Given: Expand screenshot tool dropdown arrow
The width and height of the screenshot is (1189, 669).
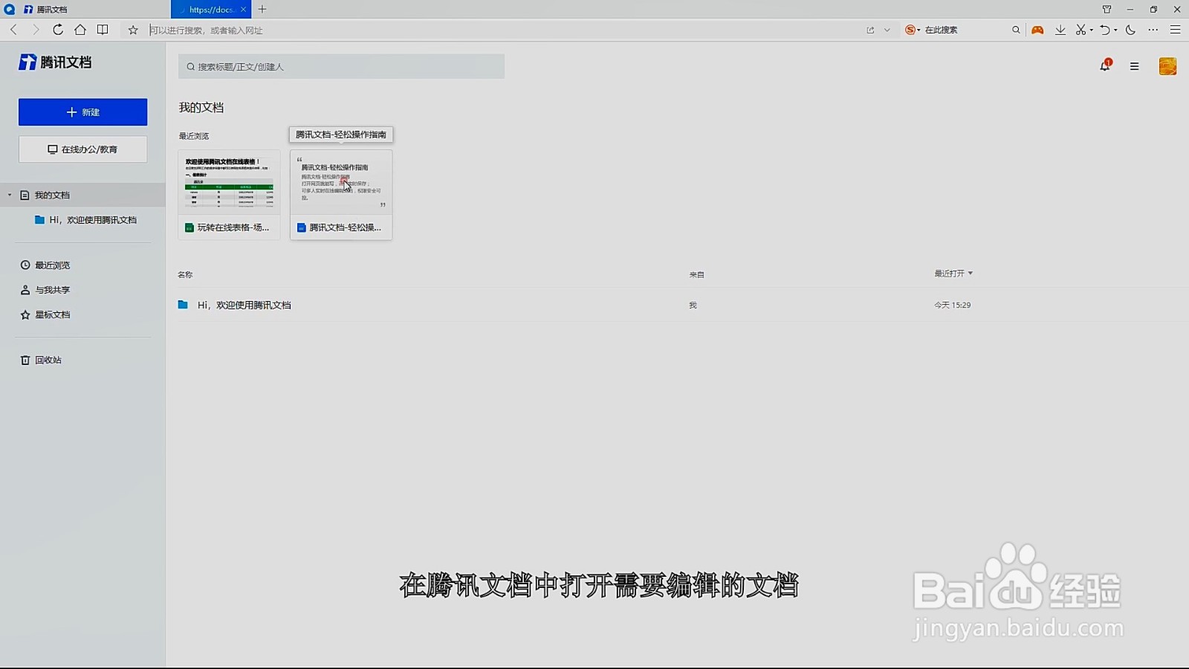Looking at the screenshot, I should click(1092, 30).
